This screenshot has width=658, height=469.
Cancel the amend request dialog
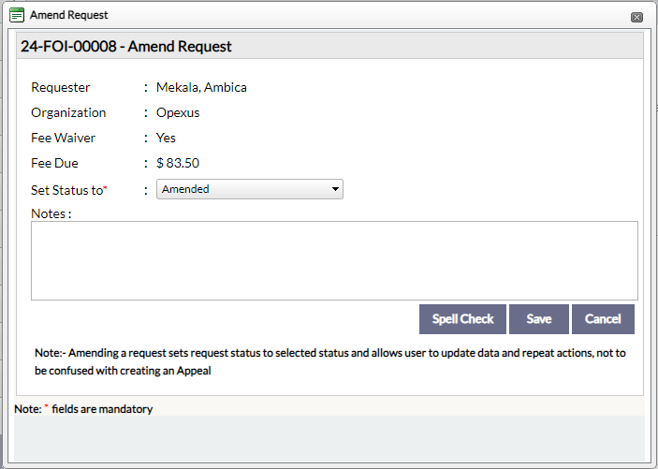[603, 319]
